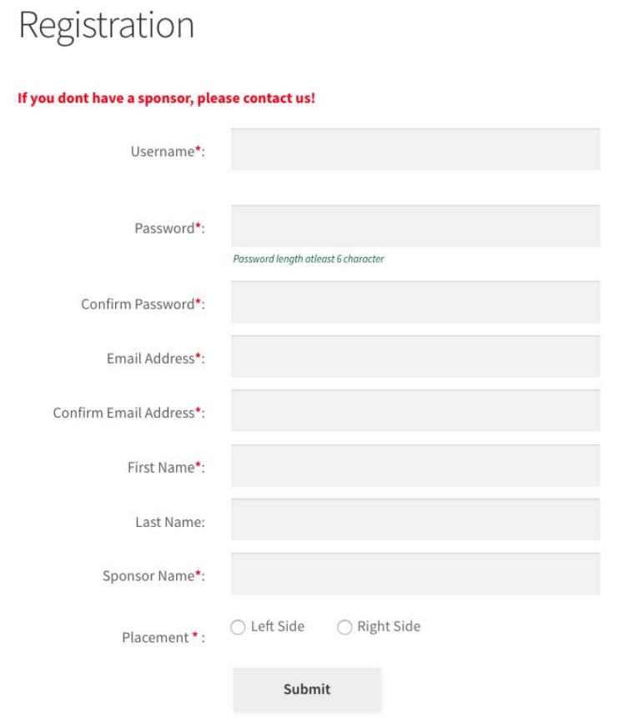
Task: Click the Confirm Email Address input box
Action: 415,411
